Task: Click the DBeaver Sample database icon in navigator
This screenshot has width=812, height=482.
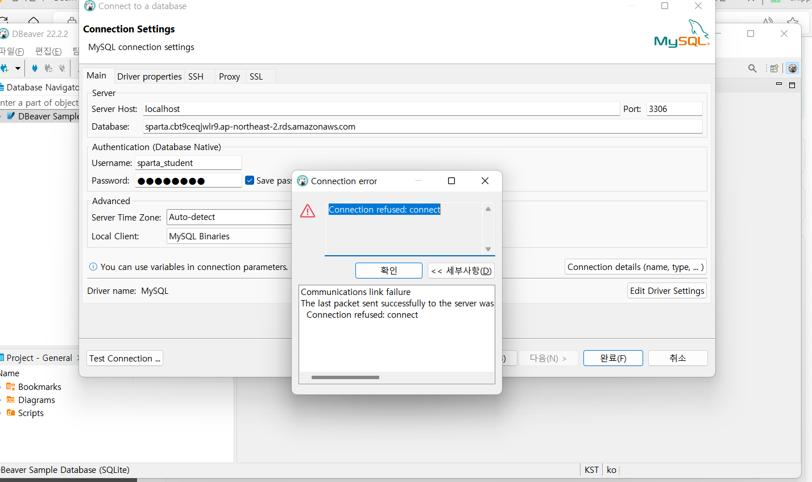Action: (x=11, y=116)
